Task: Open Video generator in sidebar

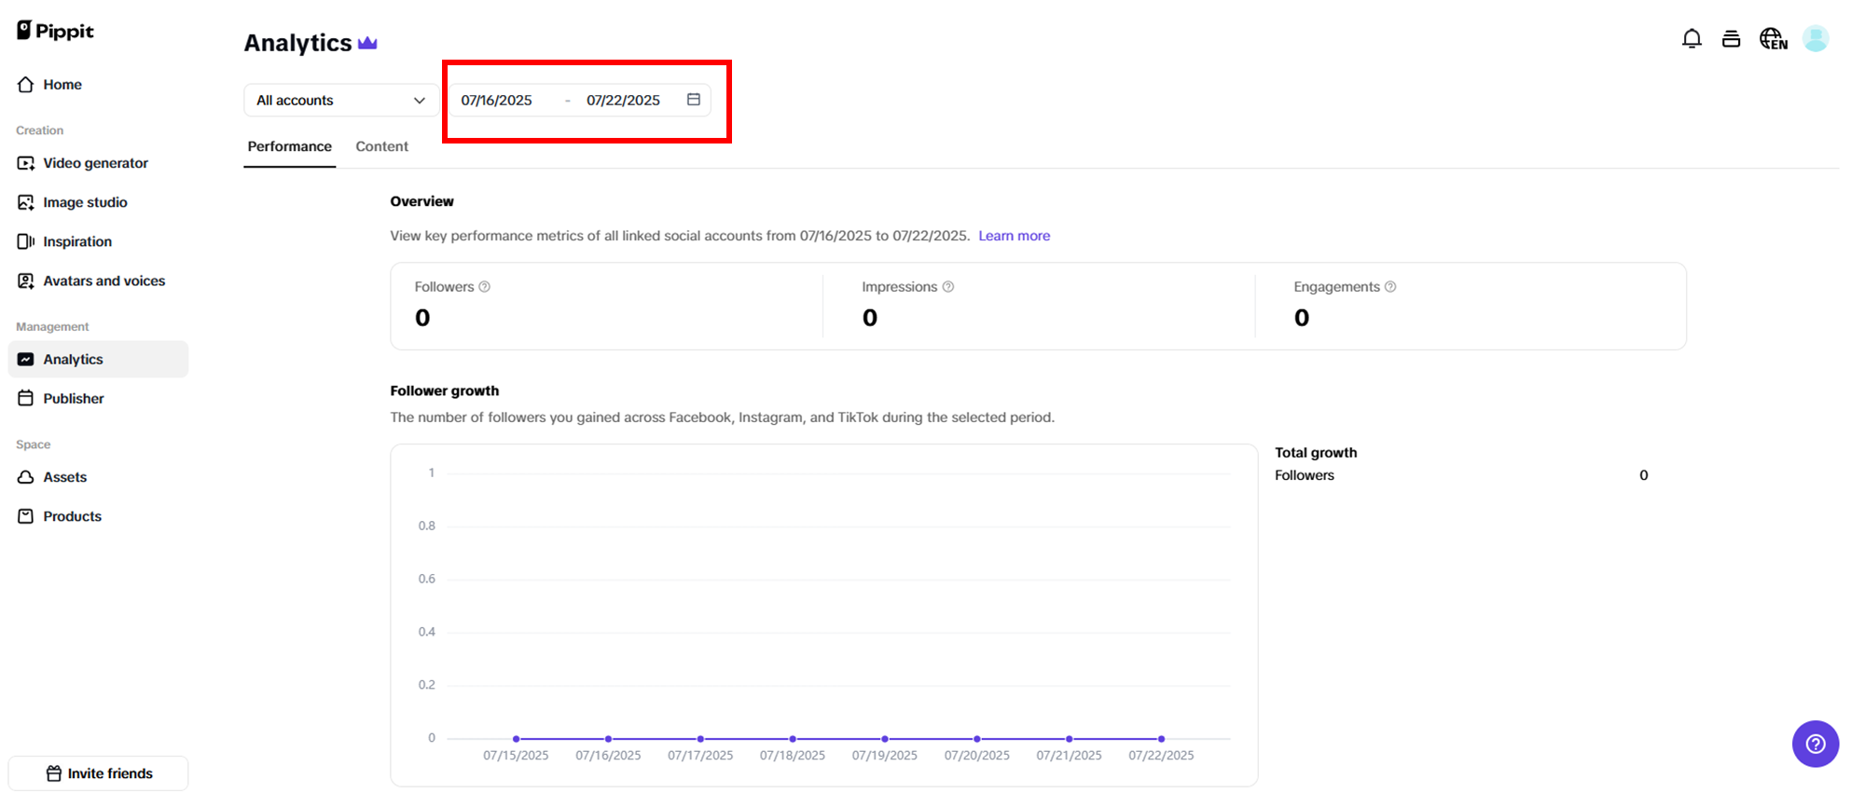Action: point(95,163)
